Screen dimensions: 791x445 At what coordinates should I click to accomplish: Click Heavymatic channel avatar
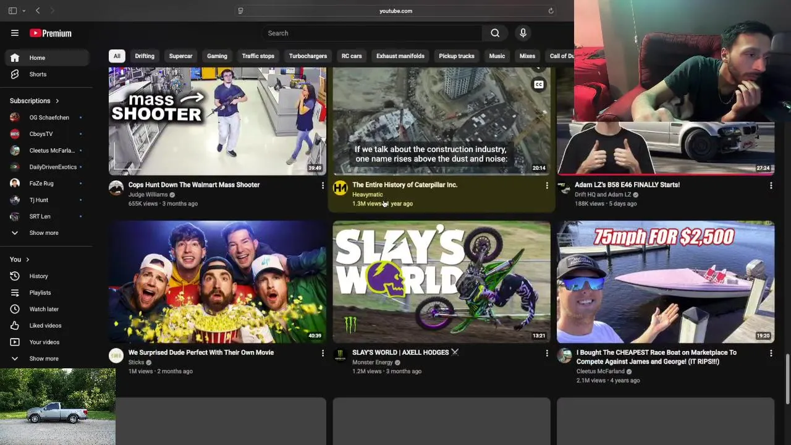[340, 188]
